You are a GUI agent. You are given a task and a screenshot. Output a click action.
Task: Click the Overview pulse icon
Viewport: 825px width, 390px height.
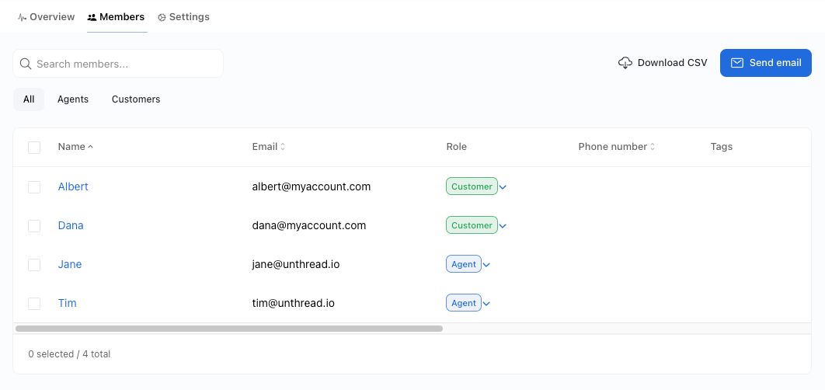(23, 17)
